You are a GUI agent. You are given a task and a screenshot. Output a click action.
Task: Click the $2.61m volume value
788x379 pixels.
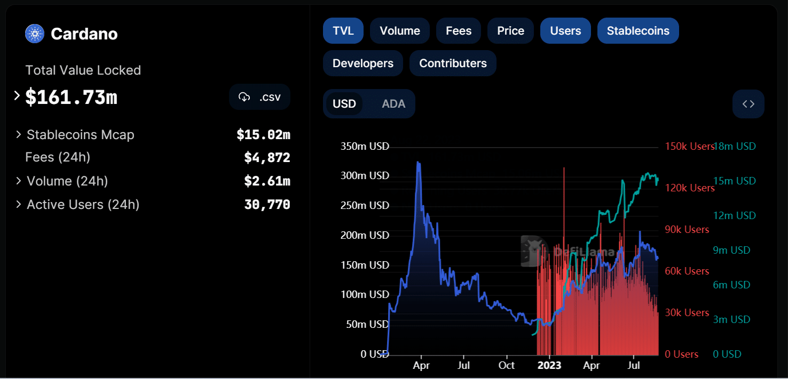[x=267, y=181]
